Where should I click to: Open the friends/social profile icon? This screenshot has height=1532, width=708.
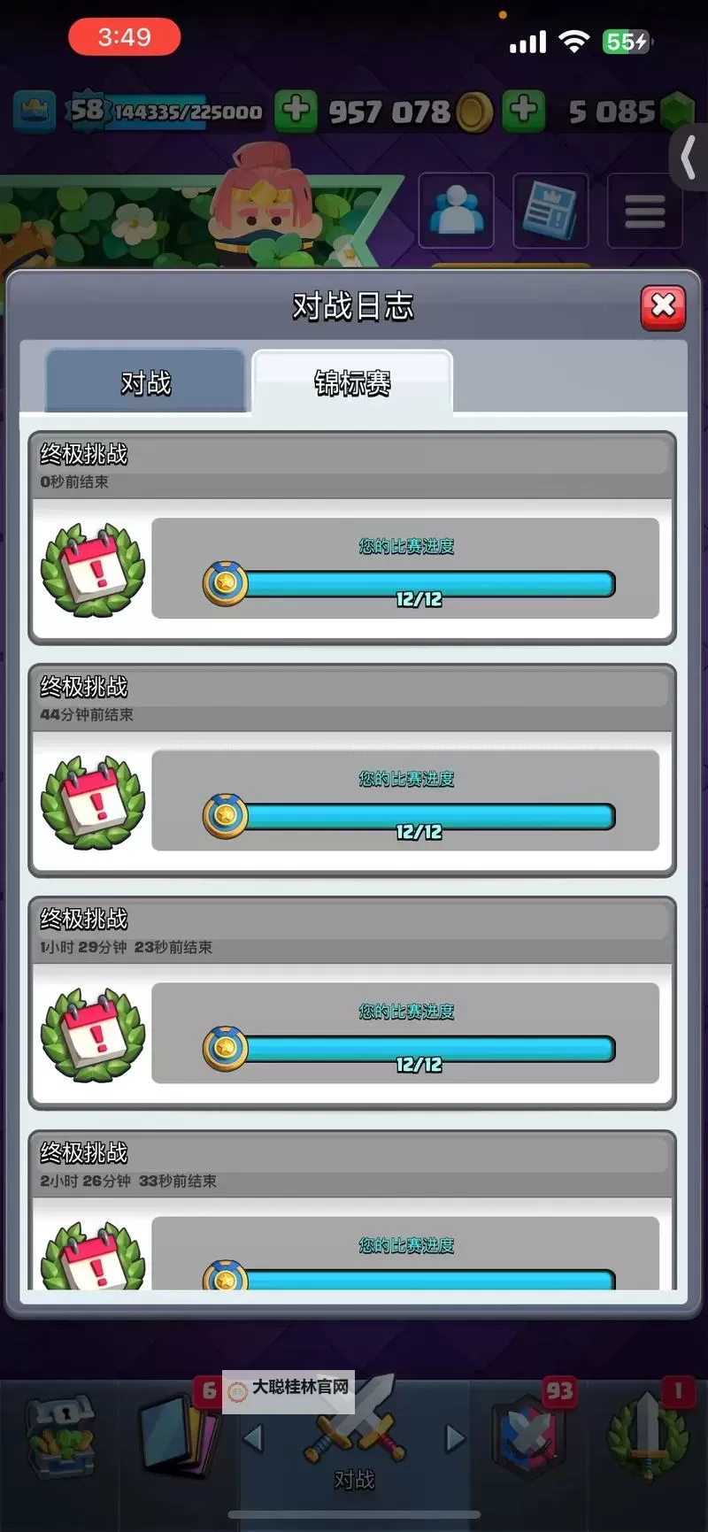[x=456, y=211]
